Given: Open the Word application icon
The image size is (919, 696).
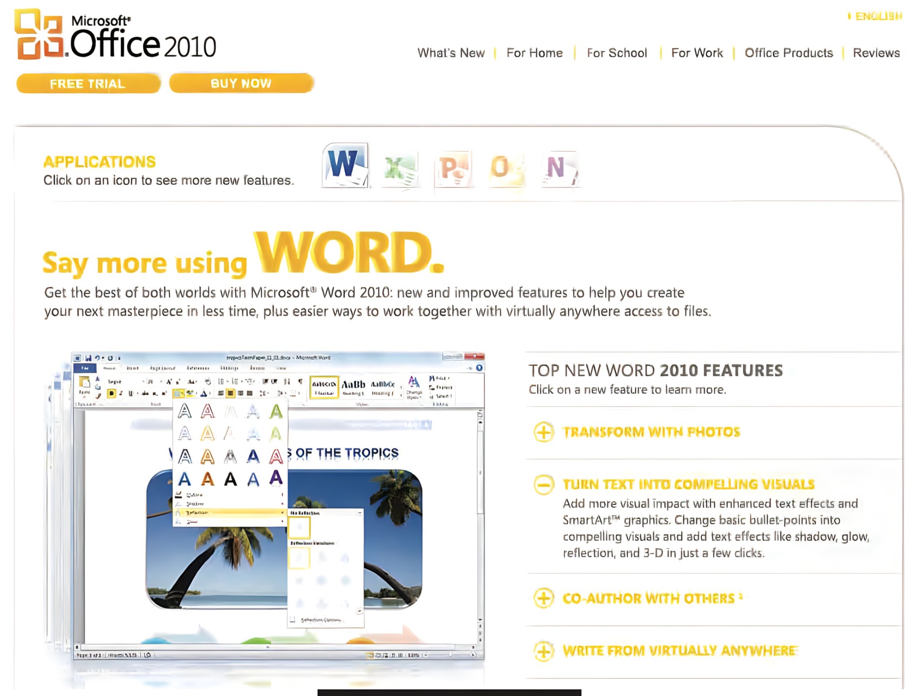Looking at the screenshot, I should point(346,165).
